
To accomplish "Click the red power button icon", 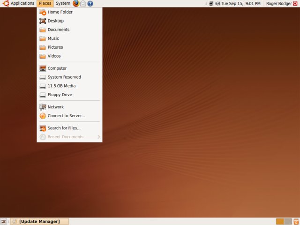I will (295, 3).
